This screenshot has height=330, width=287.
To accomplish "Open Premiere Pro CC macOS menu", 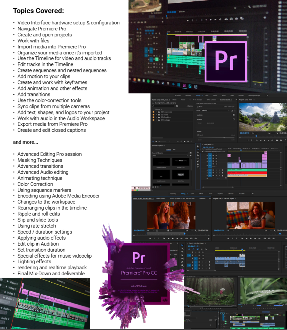I will [144, 188].
